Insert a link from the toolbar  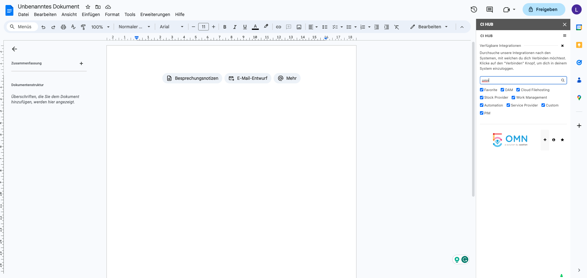(x=279, y=27)
